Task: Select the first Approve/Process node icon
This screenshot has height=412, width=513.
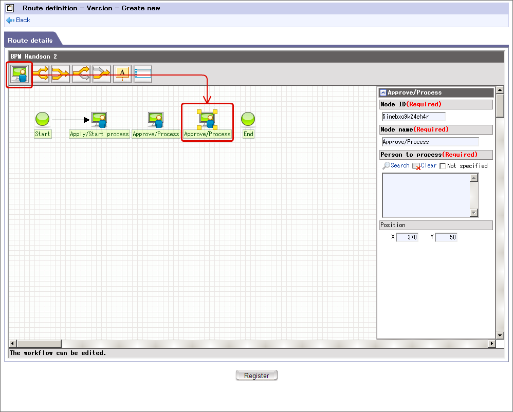Action: [156, 120]
